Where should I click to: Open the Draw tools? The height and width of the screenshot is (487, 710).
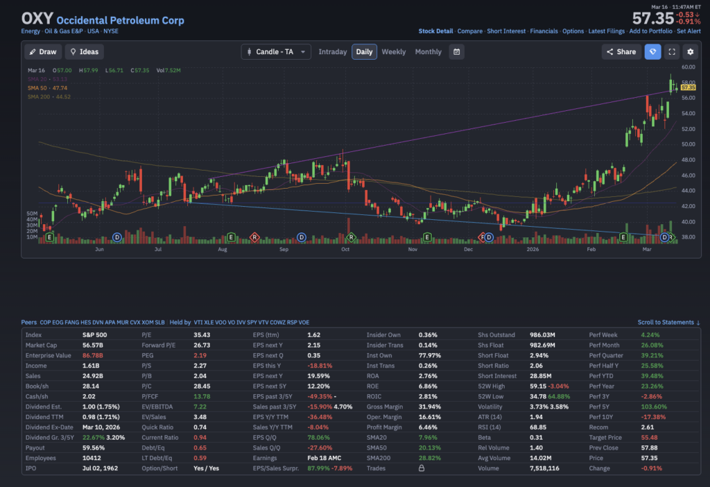(43, 52)
